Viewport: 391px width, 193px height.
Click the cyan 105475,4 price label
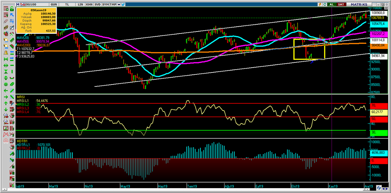[x=378, y=24]
